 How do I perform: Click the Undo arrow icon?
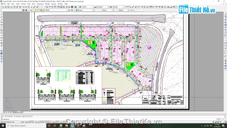pos(38,7)
